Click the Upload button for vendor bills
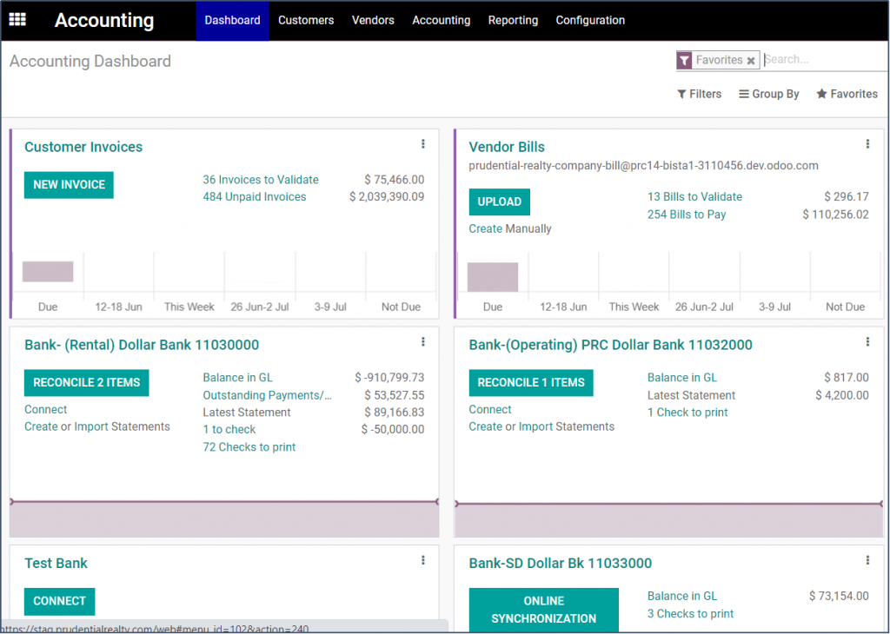The width and height of the screenshot is (890, 634). pos(500,201)
